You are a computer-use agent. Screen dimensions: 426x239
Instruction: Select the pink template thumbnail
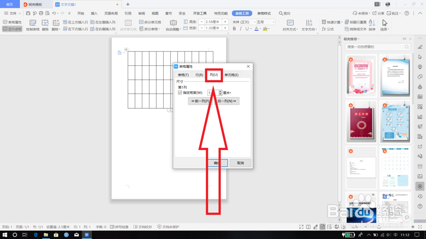361,76
